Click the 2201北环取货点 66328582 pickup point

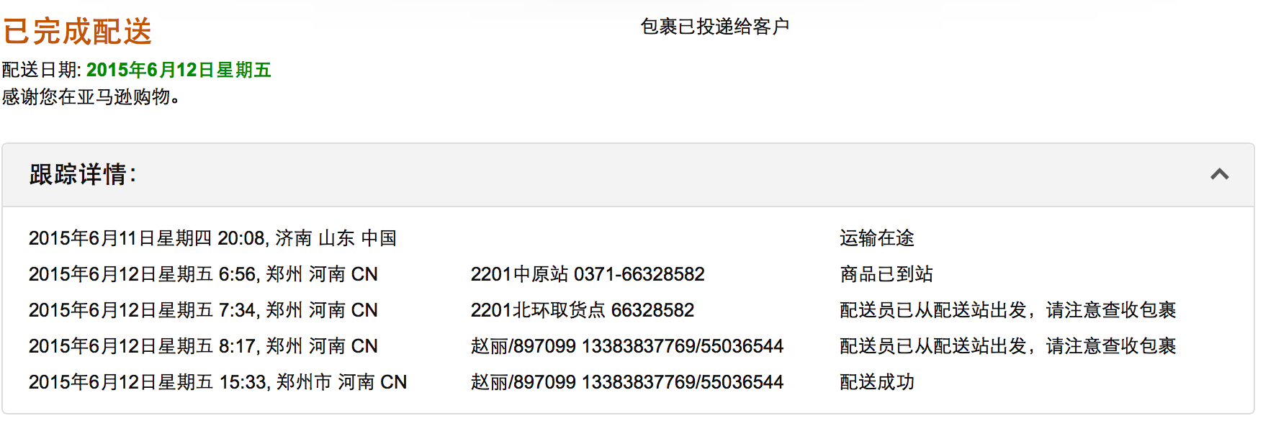(583, 310)
